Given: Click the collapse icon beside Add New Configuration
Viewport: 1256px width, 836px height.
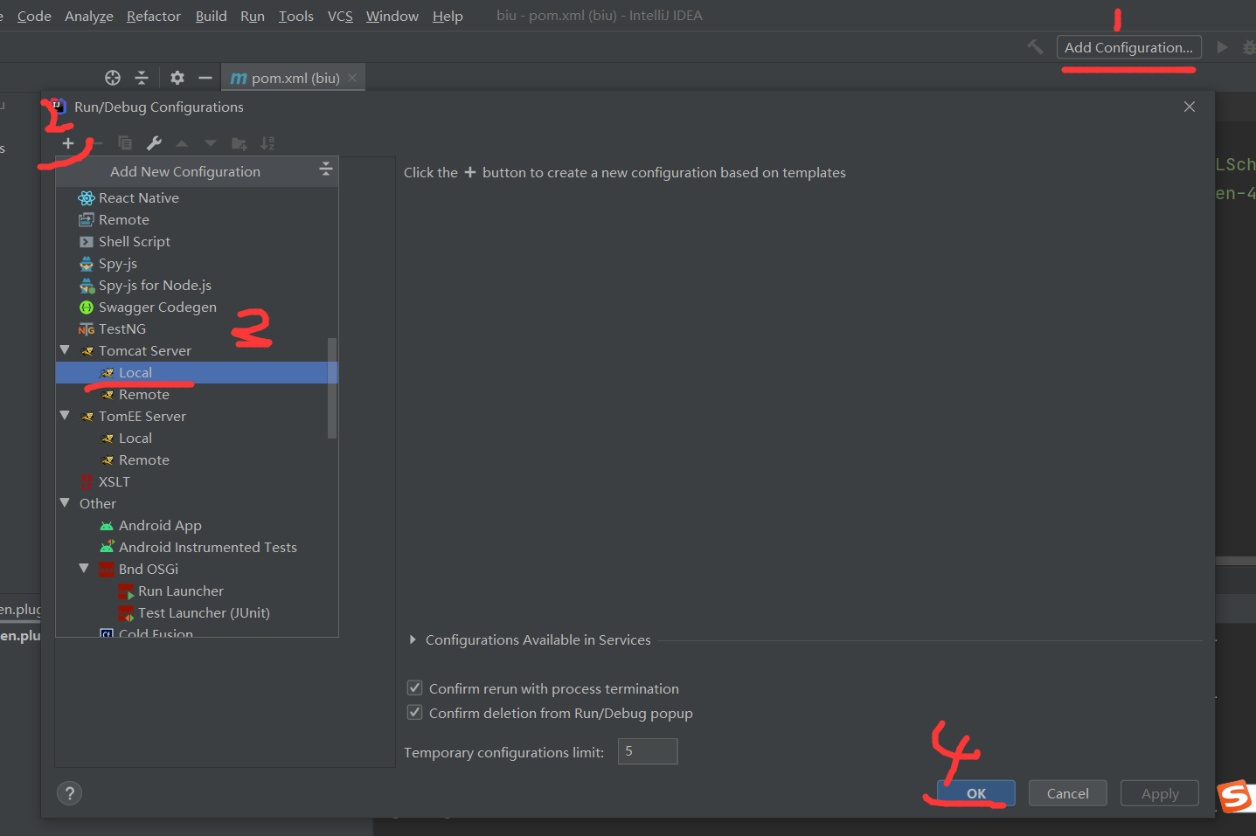Looking at the screenshot, I should click(326, 169).
